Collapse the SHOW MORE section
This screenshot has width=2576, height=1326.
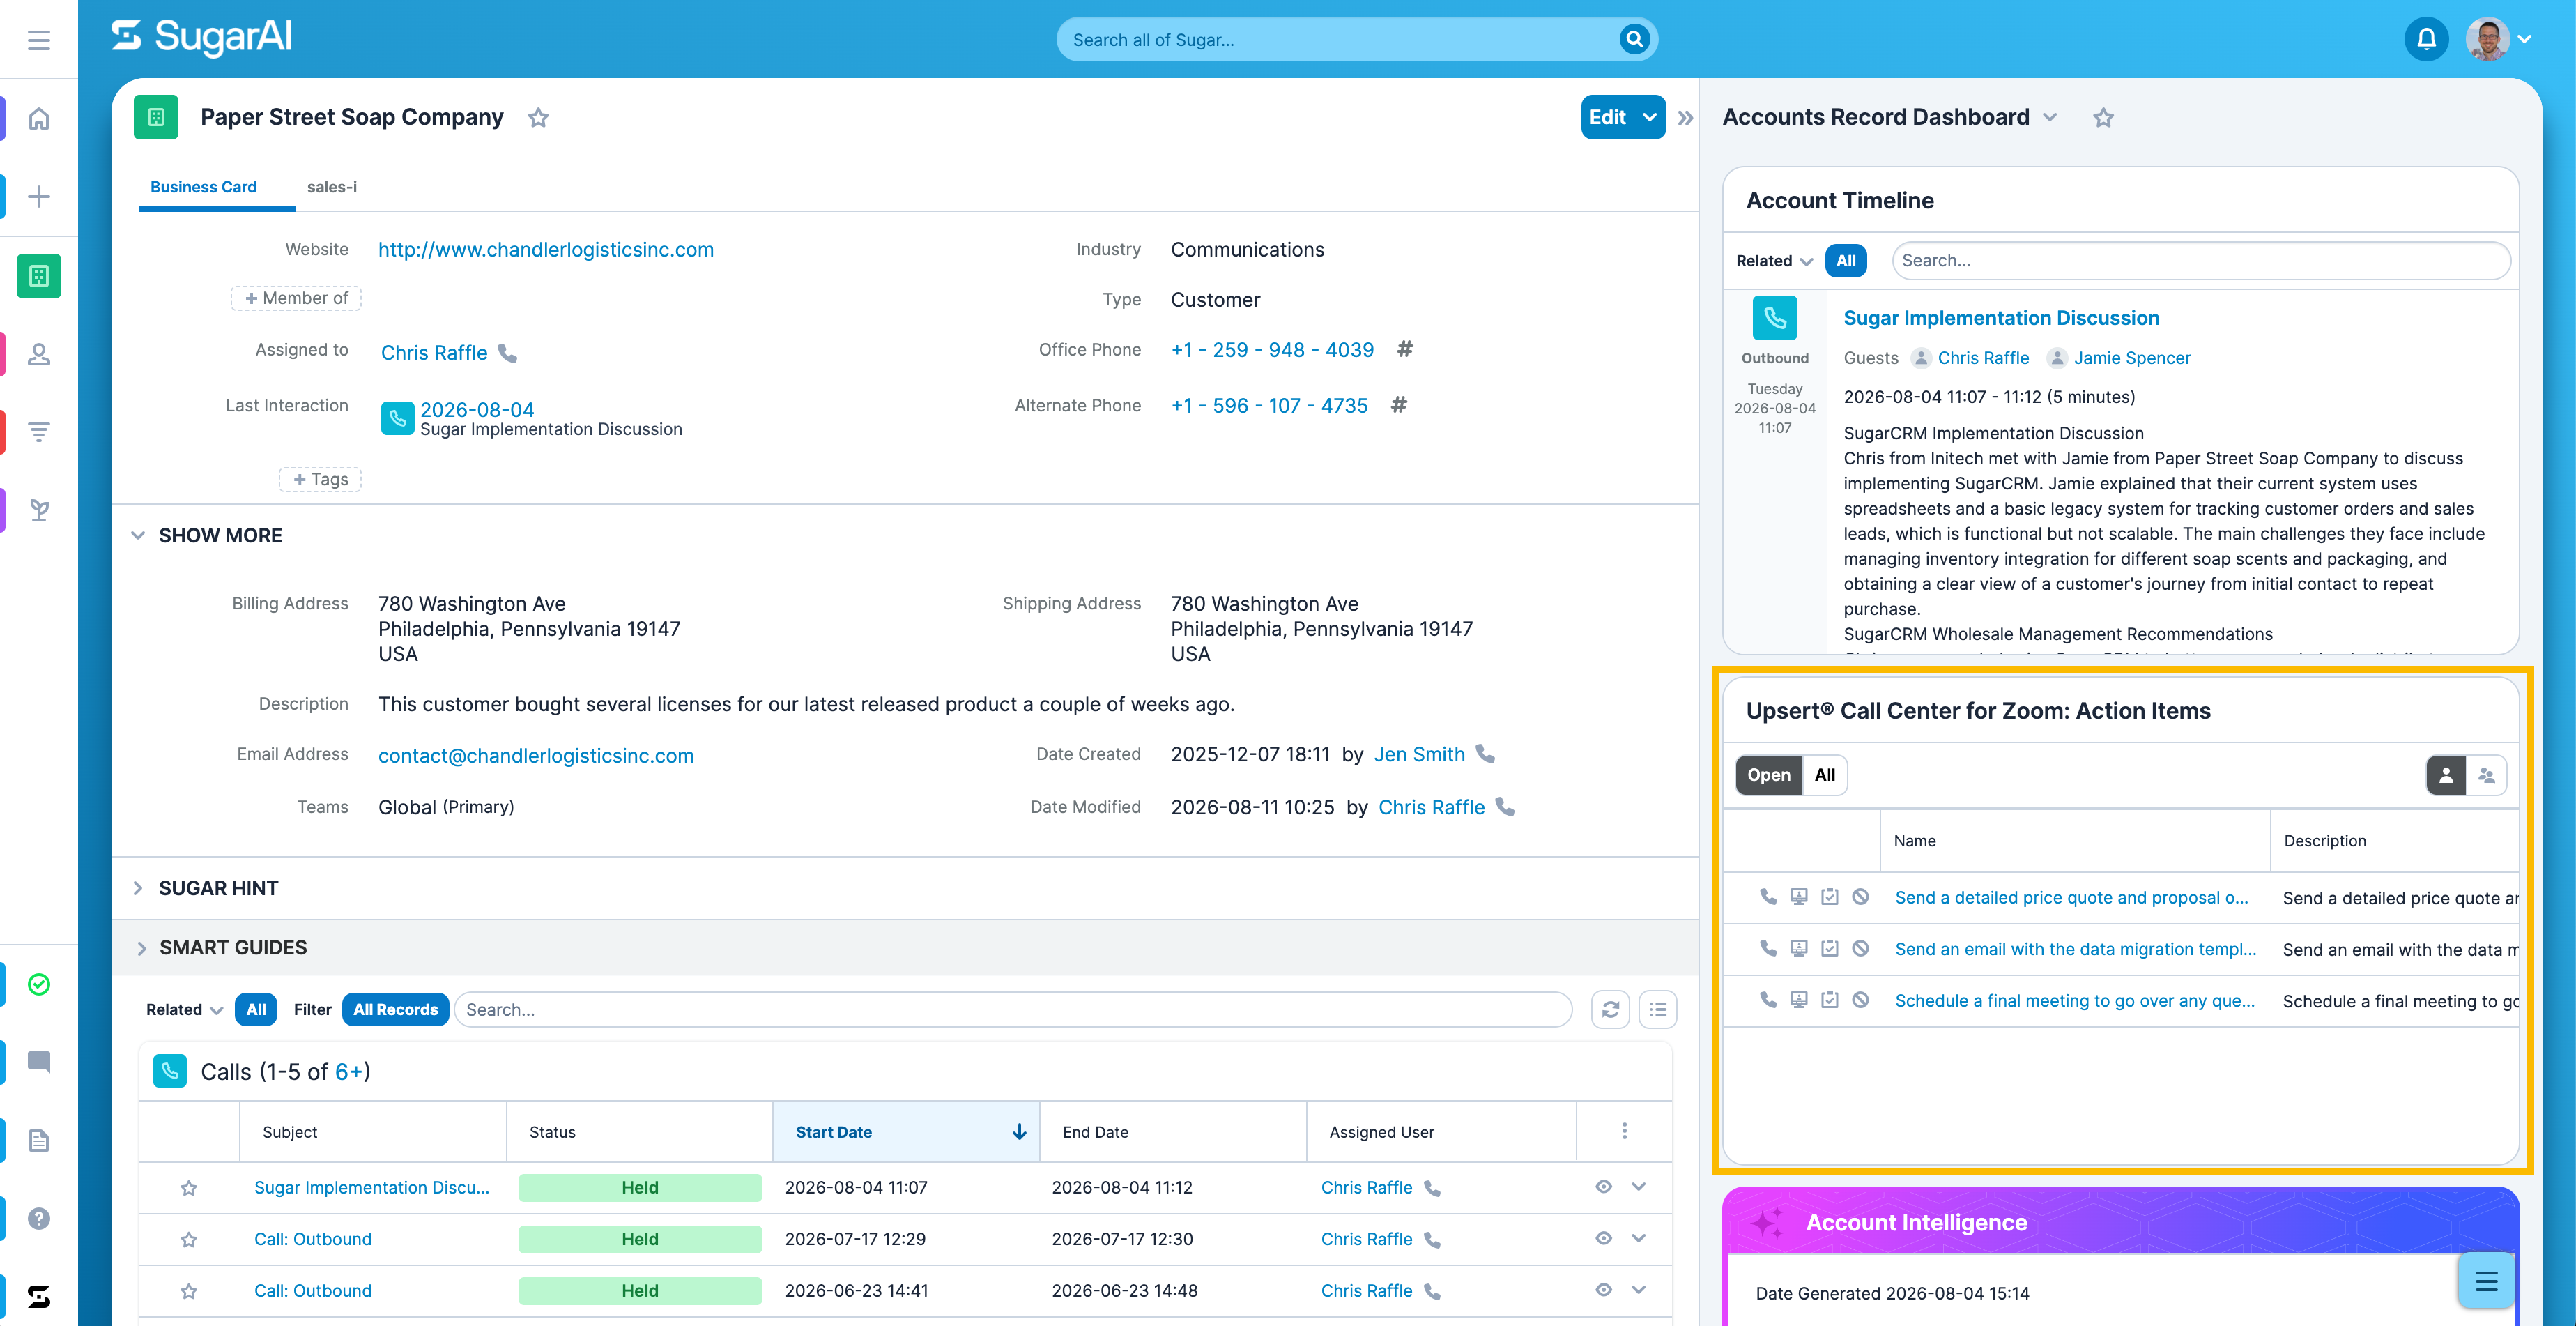pos(138,536)
